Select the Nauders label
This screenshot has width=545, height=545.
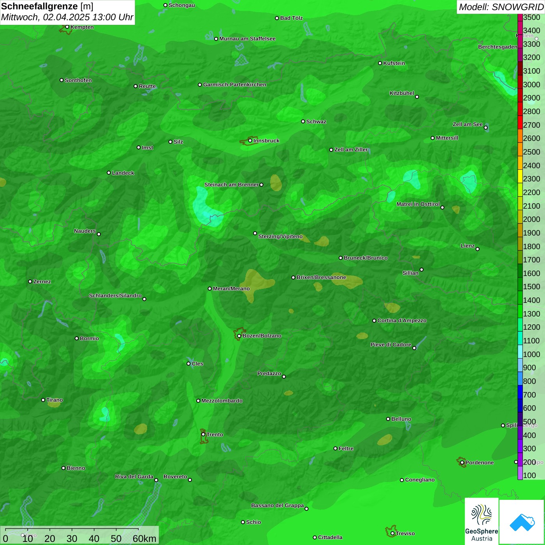pos(85,231)
